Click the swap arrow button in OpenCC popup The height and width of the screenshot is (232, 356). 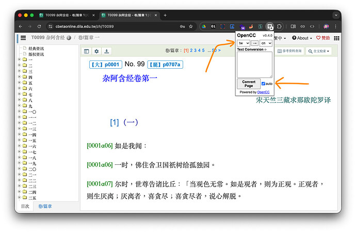(x=255, y=43)
